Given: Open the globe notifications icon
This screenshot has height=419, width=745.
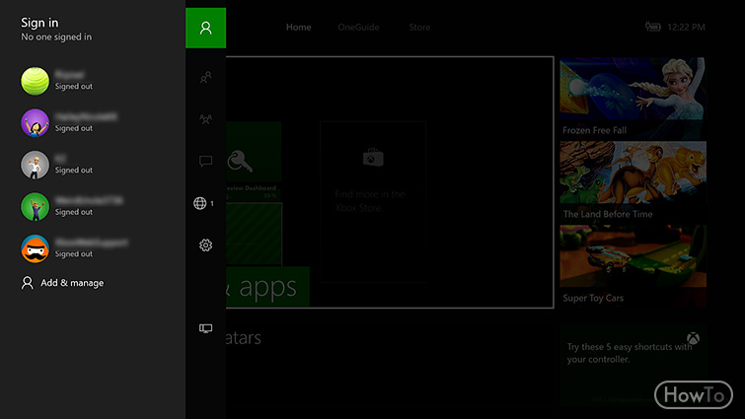Looking at the screenshot, I should tap(200, 203).
